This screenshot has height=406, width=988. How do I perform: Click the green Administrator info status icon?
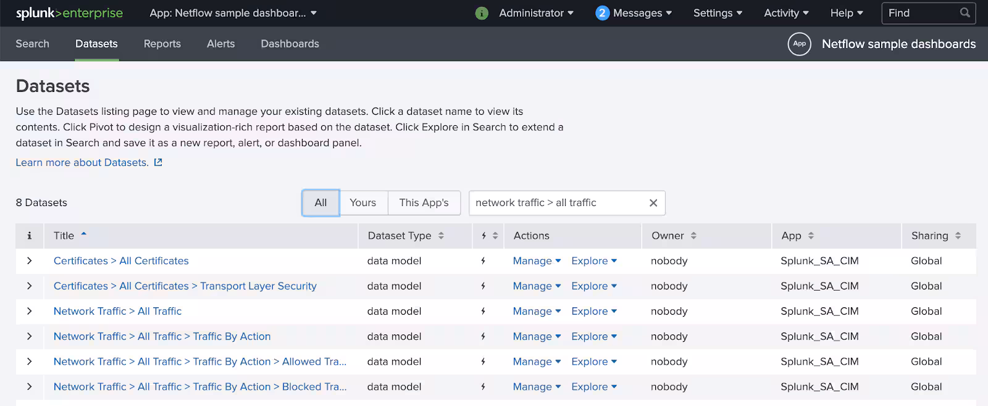(x=482, y=13)
